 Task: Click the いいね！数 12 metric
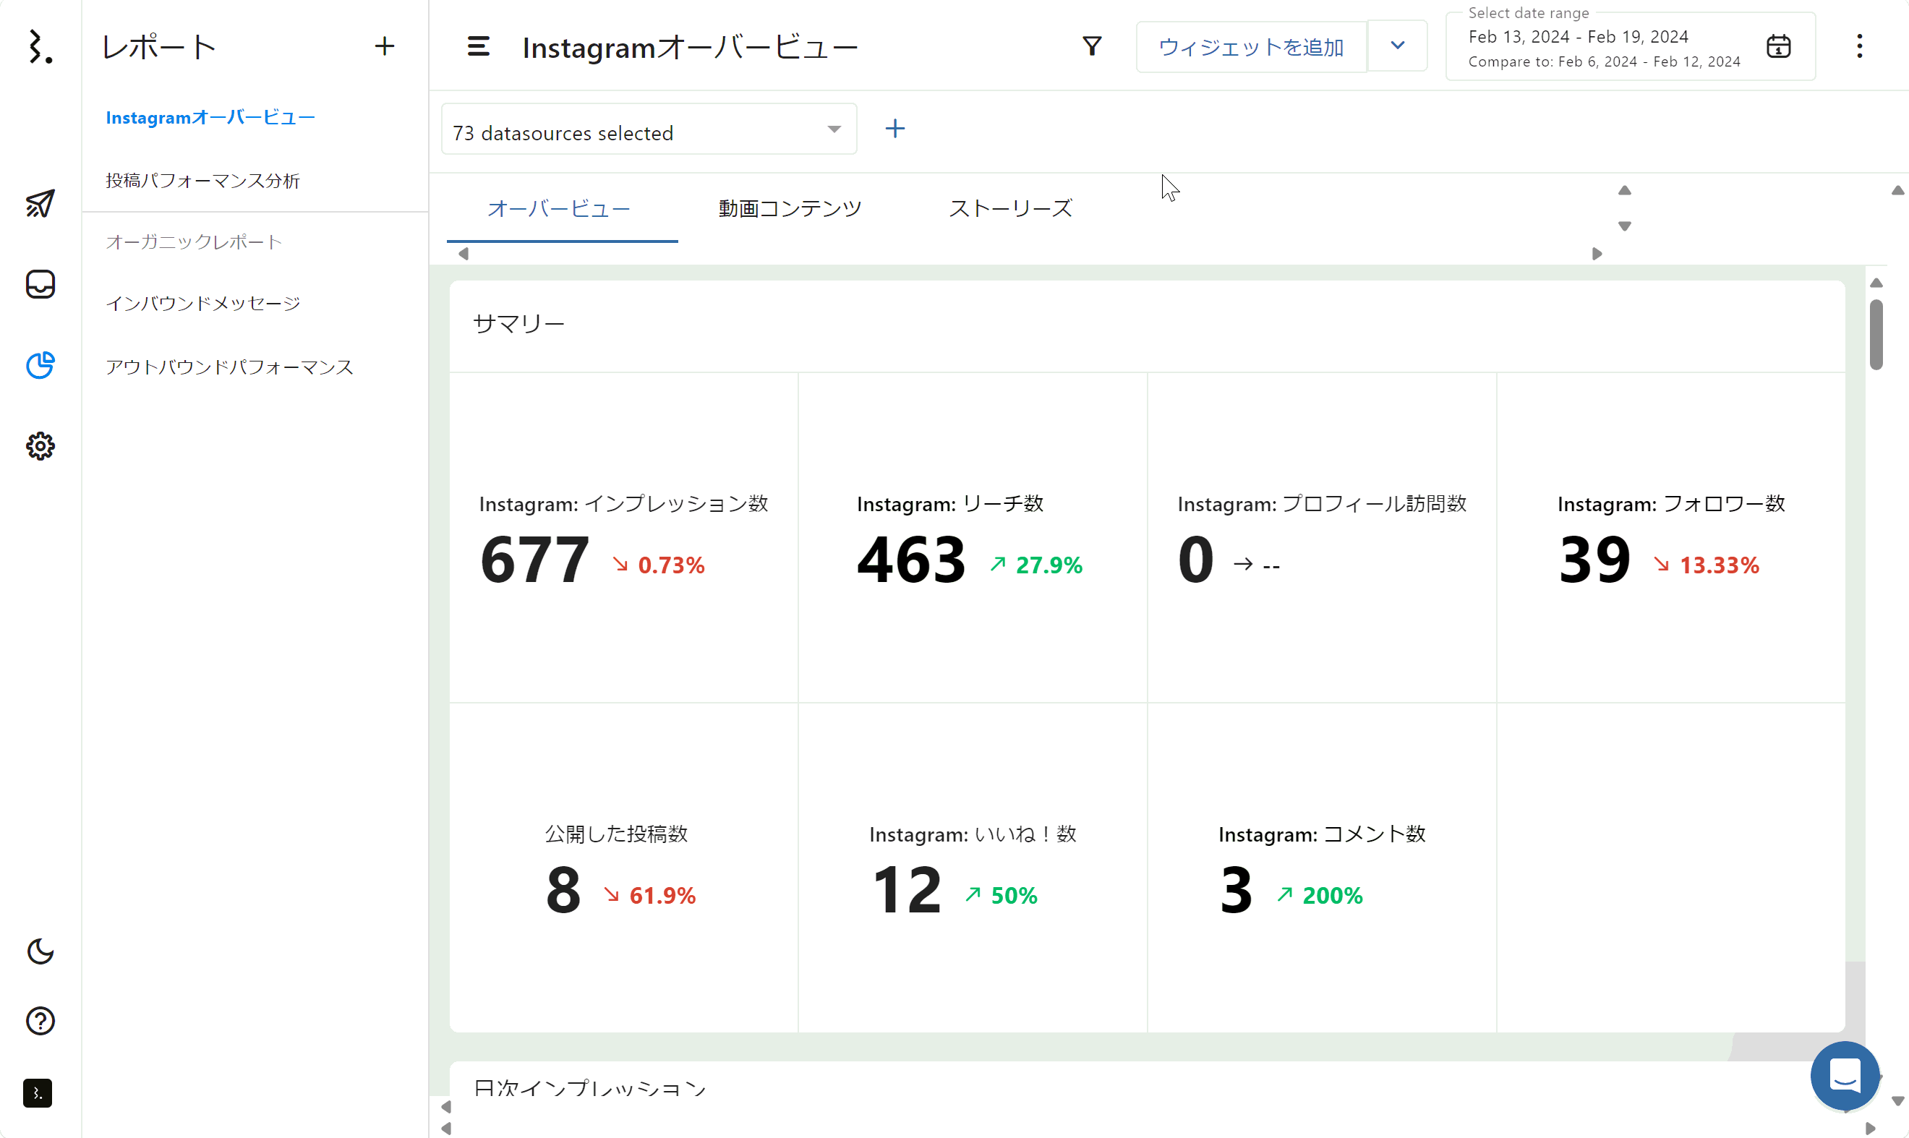click(x=973, y=868)
